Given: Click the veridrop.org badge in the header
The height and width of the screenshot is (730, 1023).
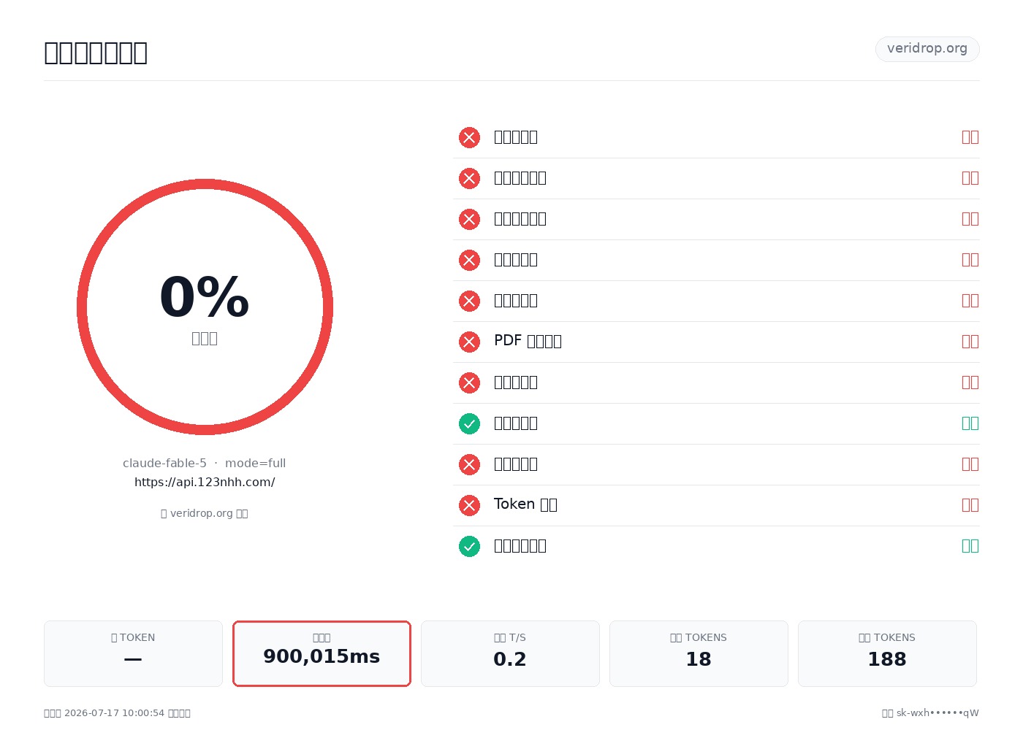Looking at the screenshot, I should click(x=927, y=49).
